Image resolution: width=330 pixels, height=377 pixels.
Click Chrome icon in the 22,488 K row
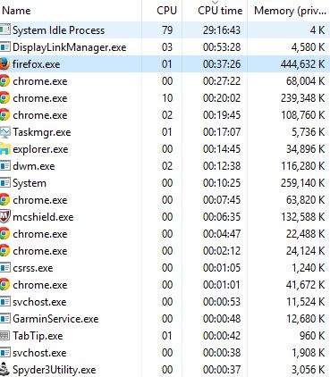(4, 233)
